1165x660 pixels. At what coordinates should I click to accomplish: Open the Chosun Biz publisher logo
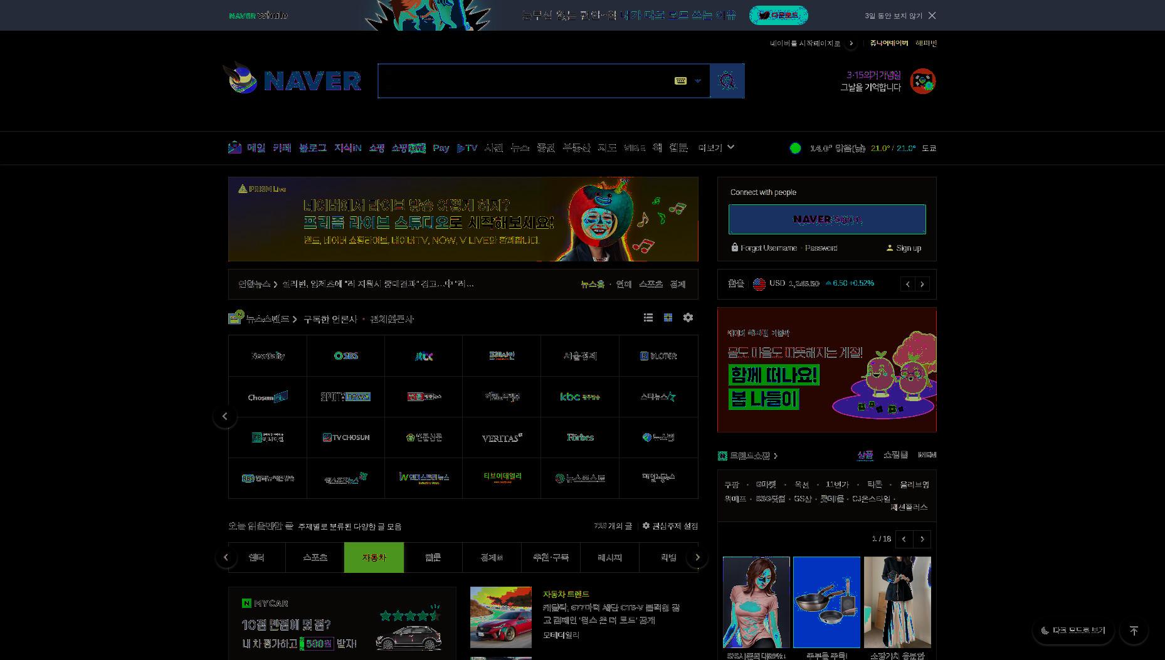point(268,397)
